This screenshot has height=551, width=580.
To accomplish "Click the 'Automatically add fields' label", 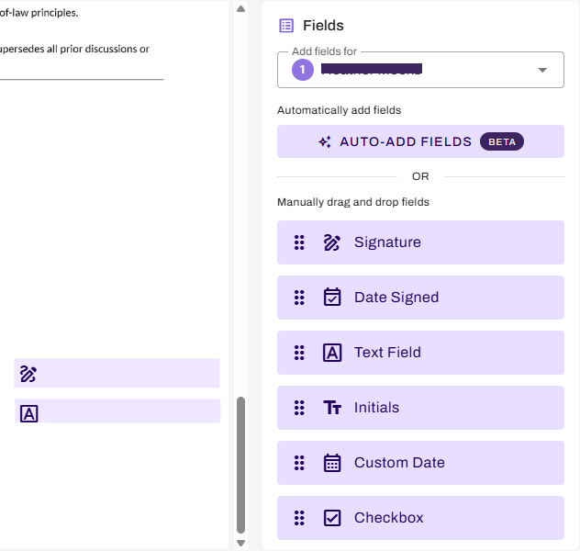I will tap(340, 110).
